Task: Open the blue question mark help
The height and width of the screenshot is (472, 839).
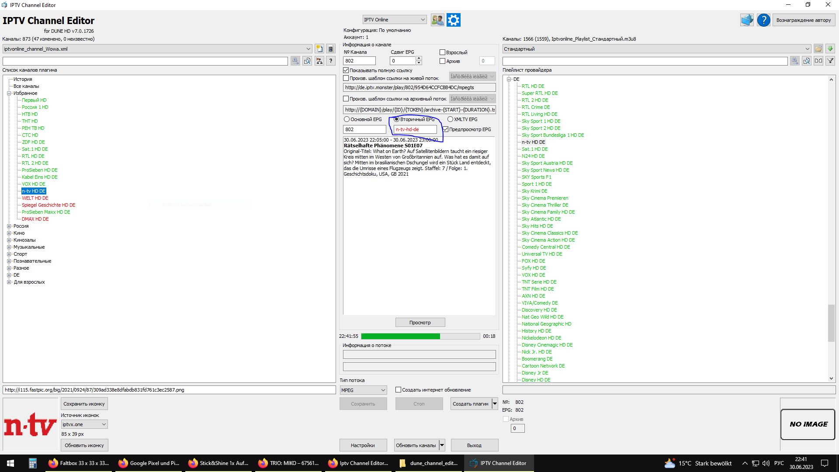Action: click(763, 20)
